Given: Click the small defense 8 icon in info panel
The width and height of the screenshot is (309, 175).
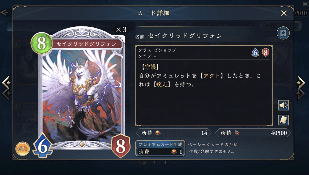Looking at the screenshot, I should (265, 53).
